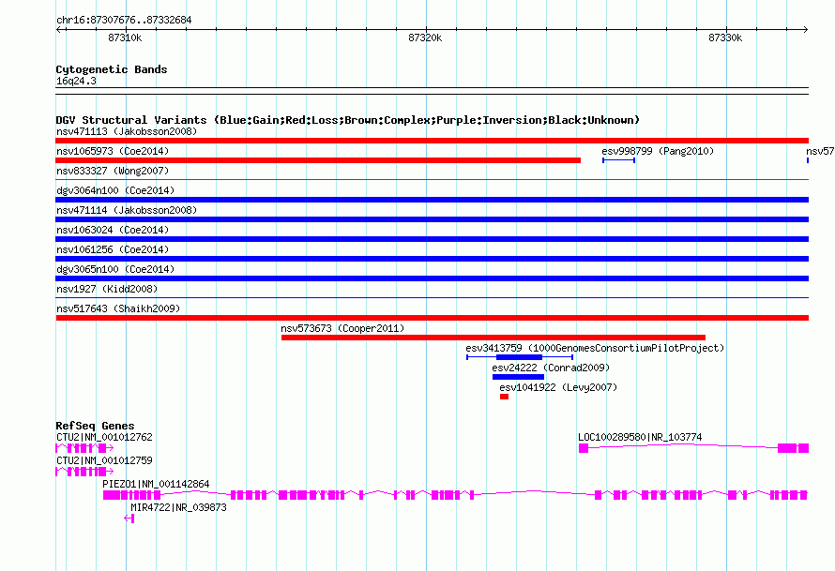Click the esv3413759 1000Genomes variant glyph
This screenshot has height=571, width=835.
tap(520, 357)
